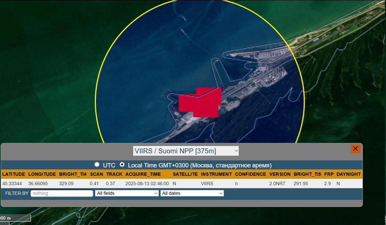
Task: Focus the FILTER BY input field
Action: (x=62, y=193)
